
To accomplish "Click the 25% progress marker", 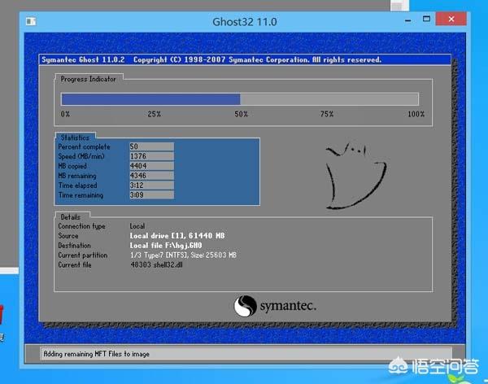I will 155,114.
